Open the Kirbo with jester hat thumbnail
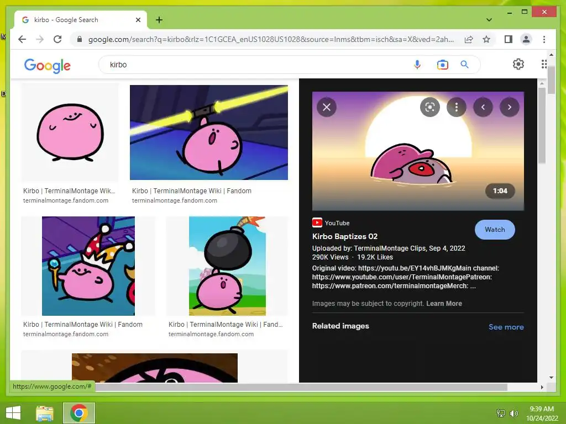 point(88,266)
